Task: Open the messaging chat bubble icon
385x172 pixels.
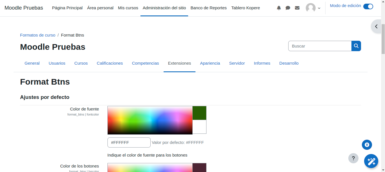Action: pos(288,8)
